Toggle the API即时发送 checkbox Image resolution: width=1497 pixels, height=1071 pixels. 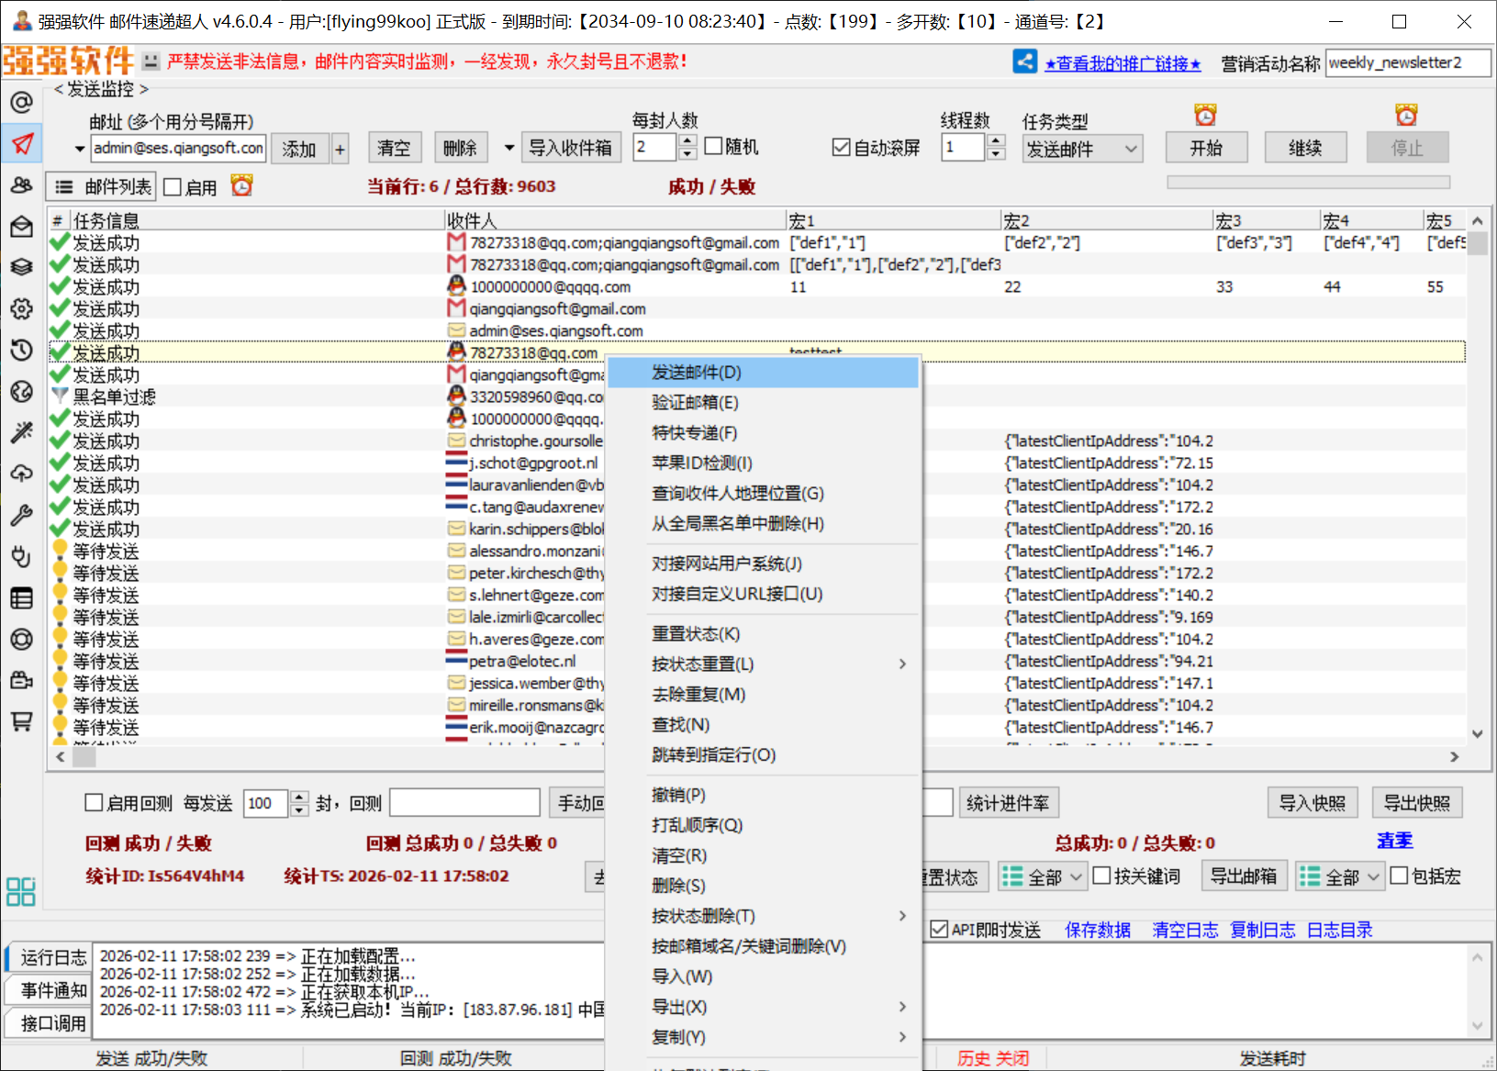(939, 930)
